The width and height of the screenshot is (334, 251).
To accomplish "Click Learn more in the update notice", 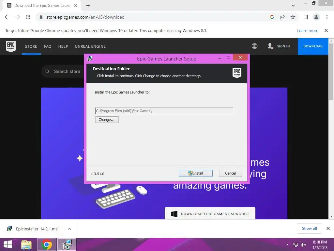I will point(308,30).
